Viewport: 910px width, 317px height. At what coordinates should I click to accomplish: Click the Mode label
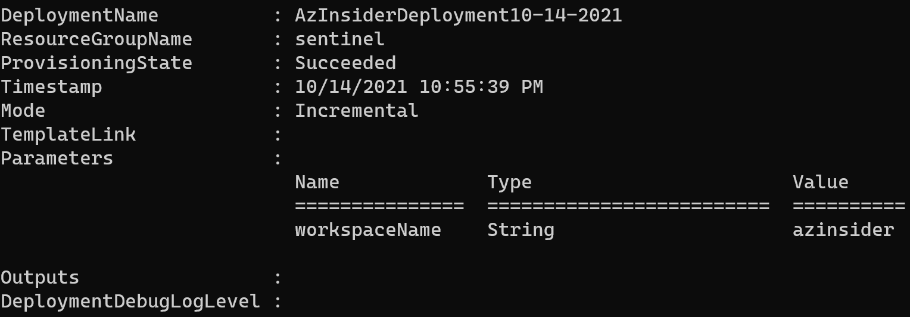[x=23, y=111]
